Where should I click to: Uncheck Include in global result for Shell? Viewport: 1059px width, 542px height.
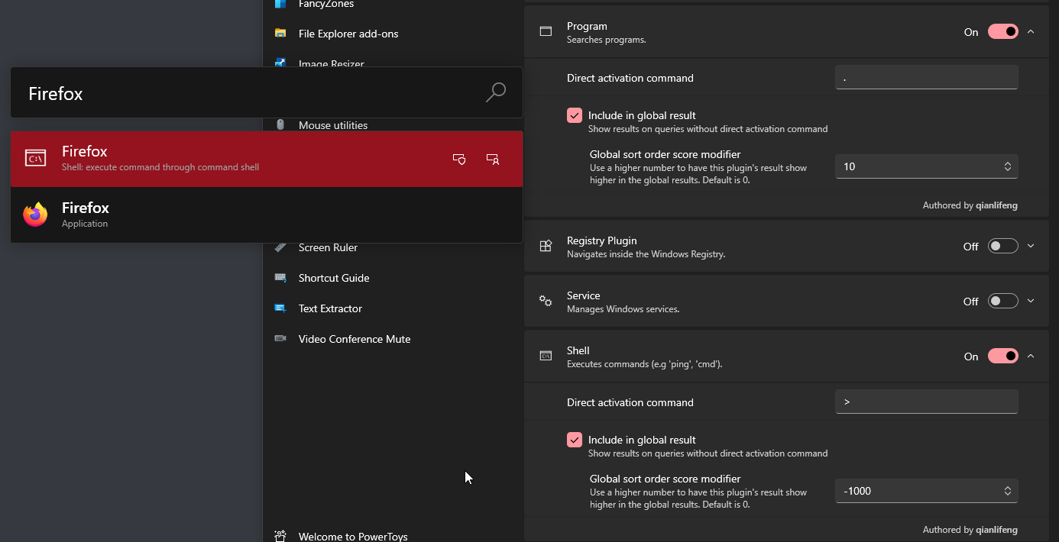575,440
